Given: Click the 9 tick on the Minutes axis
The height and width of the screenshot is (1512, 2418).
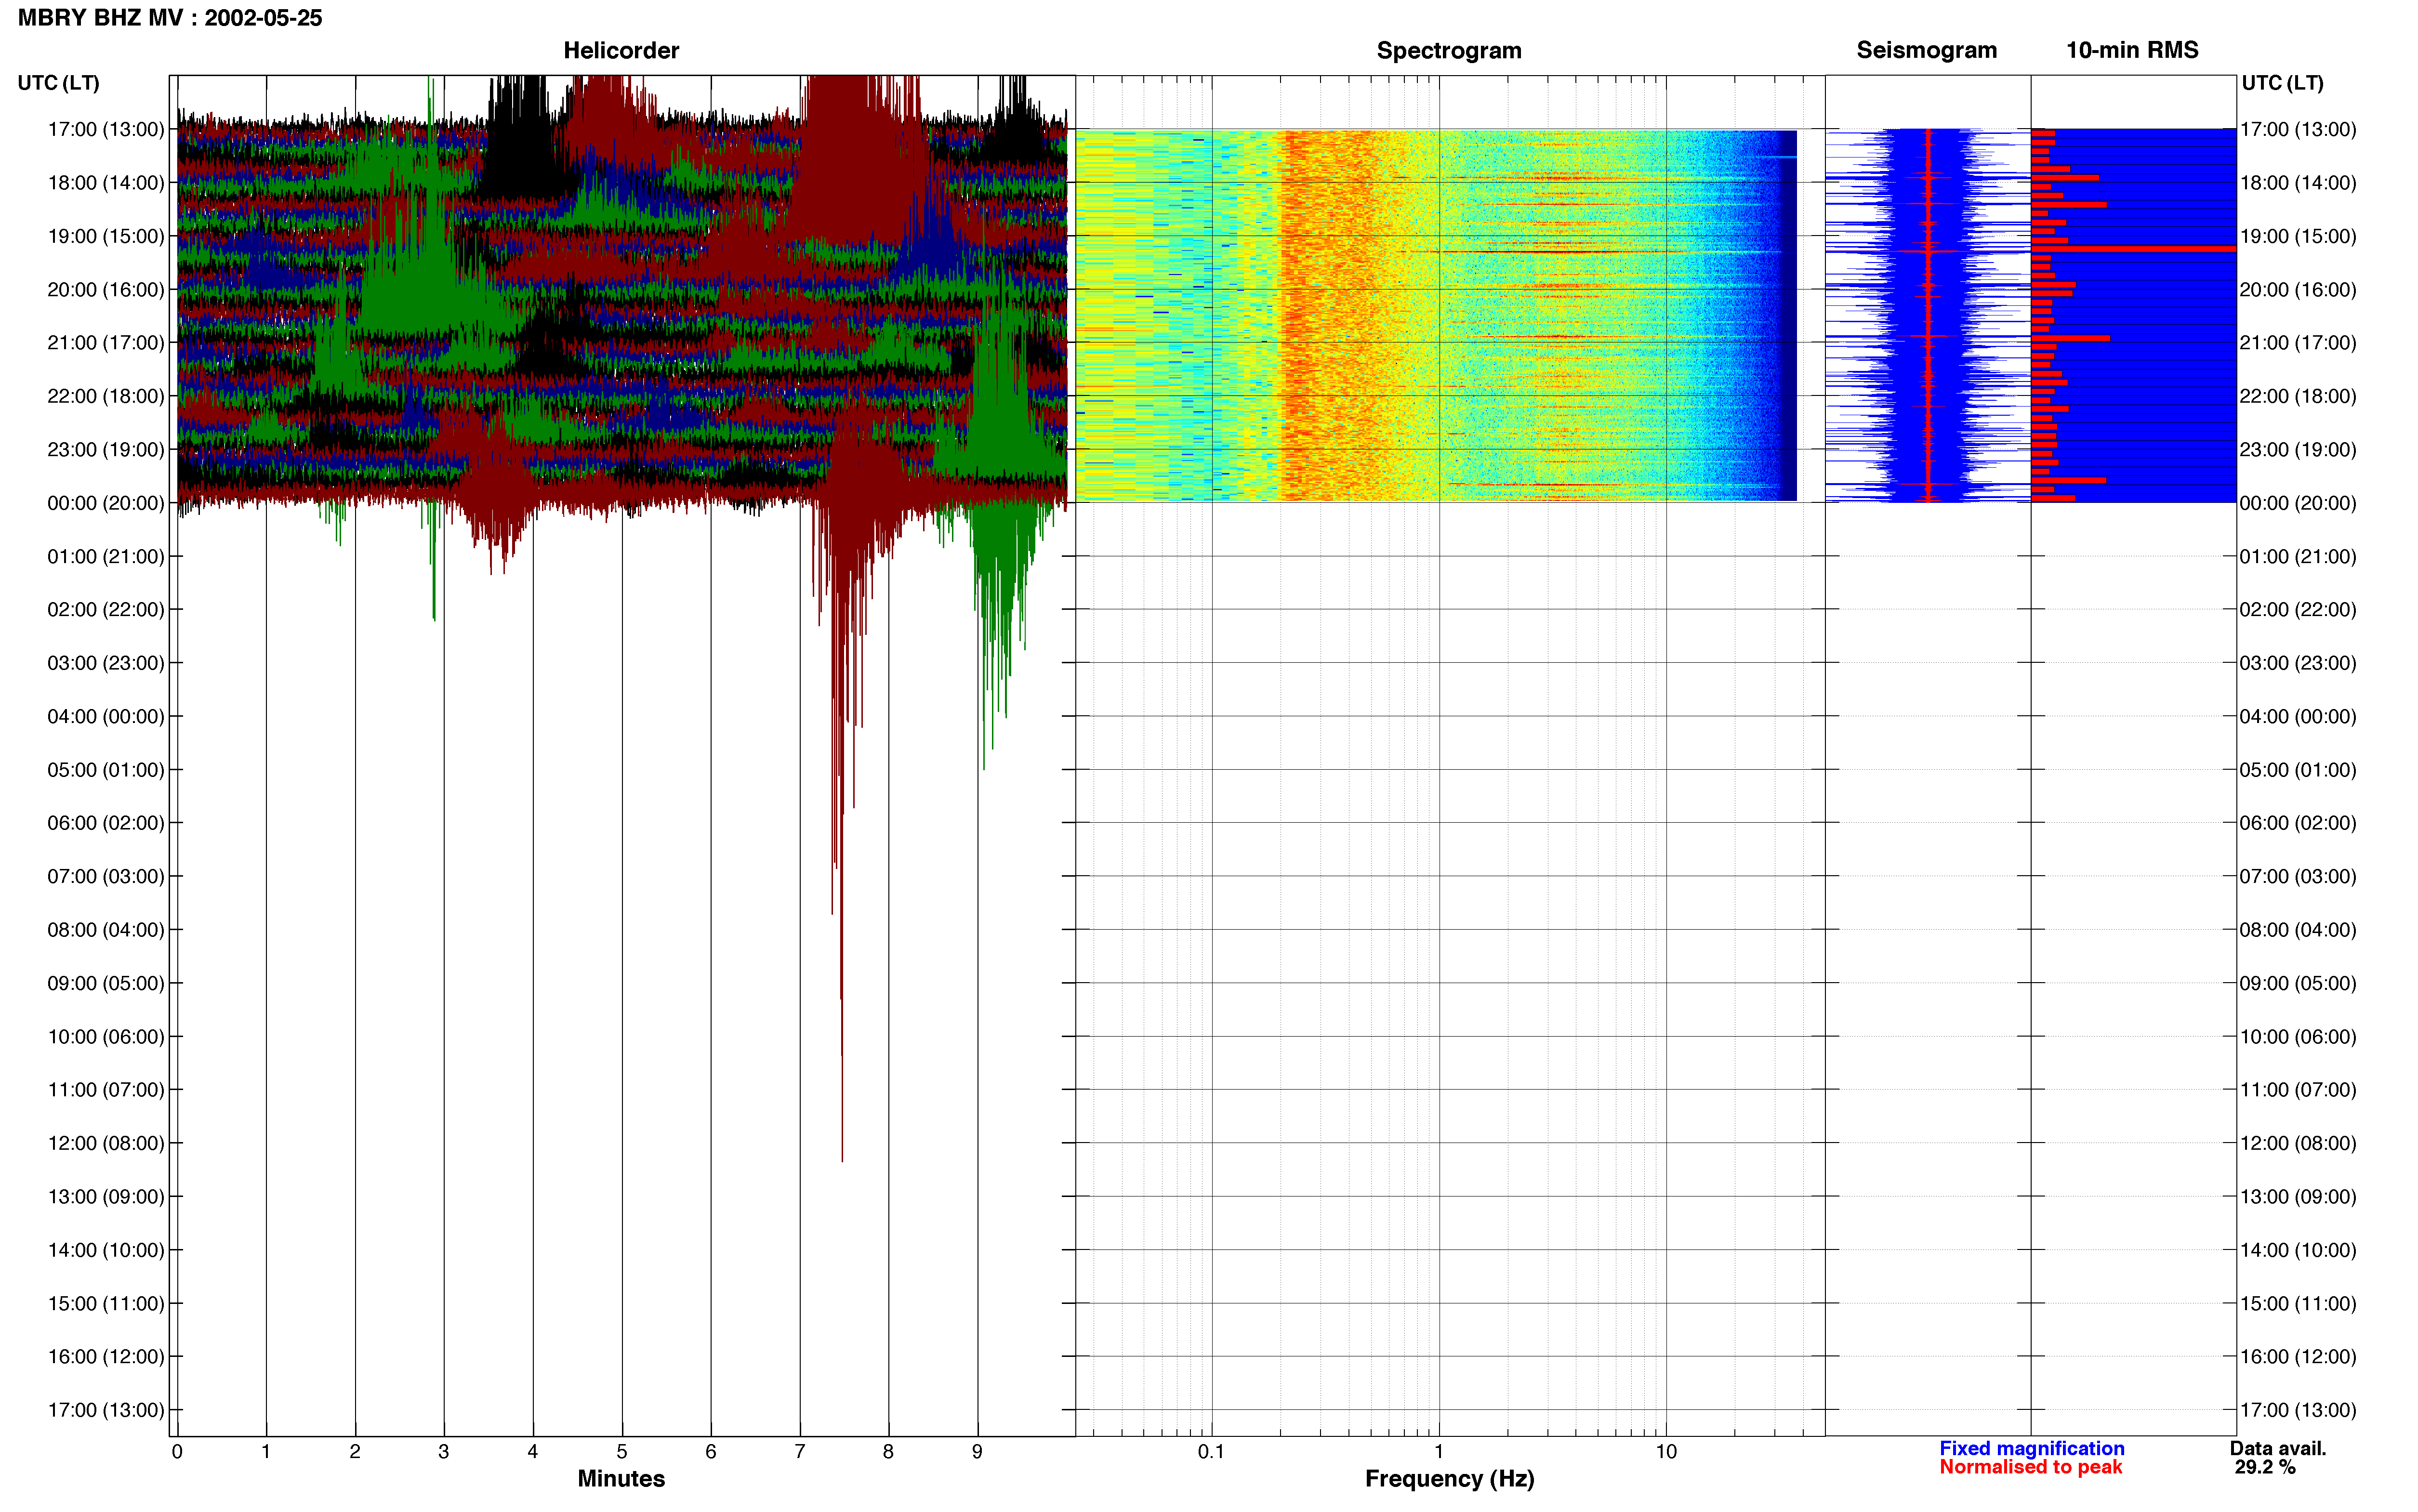Looking at the screenshot, I should [977, 1451].
